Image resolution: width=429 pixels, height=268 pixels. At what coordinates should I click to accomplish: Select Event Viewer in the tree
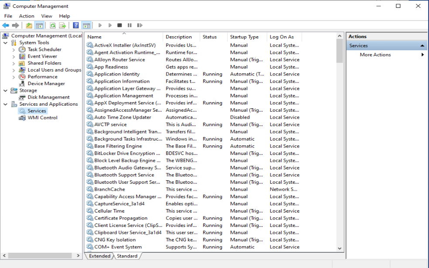[42, 56]
